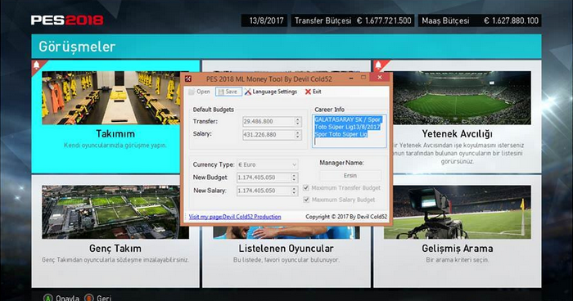Click the bell icon on the Takımım tile
This screenshot has height=301, width=573.
[x=37, y=65]
